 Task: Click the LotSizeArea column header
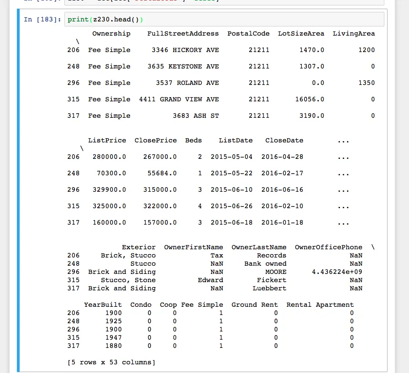[301, 33]
